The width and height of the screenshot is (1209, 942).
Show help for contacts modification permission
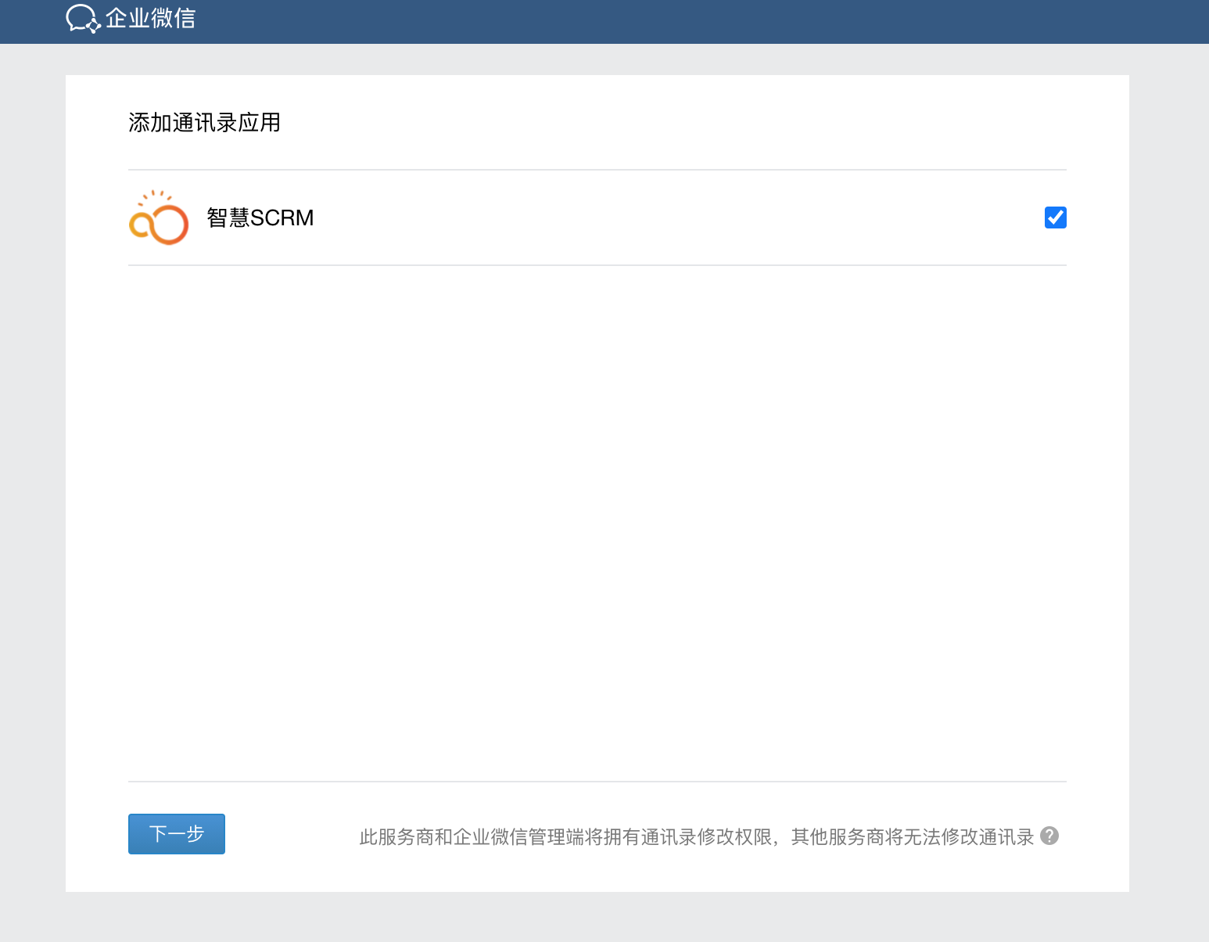(x=1049, y=836)
